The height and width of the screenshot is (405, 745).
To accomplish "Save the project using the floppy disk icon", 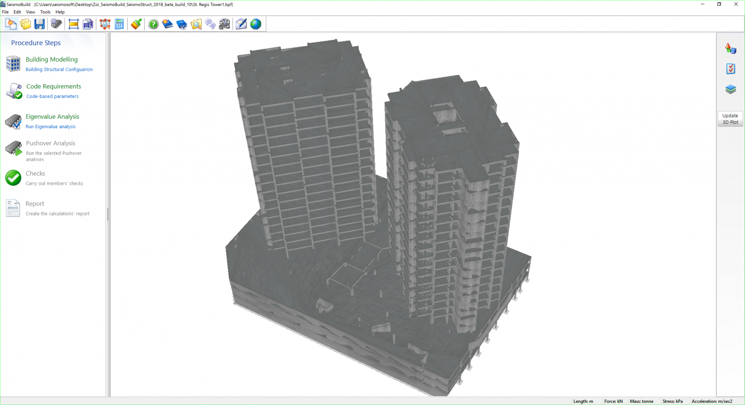I will (39, 24).
